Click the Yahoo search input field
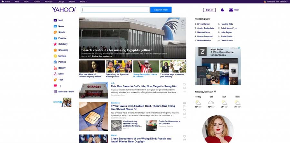The height and width of the screenshot is (143, 290). pyautogui.click(x=115, y=10)
